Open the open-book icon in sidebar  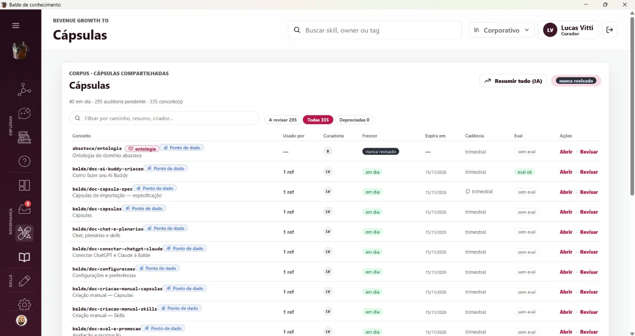point(24,257)
